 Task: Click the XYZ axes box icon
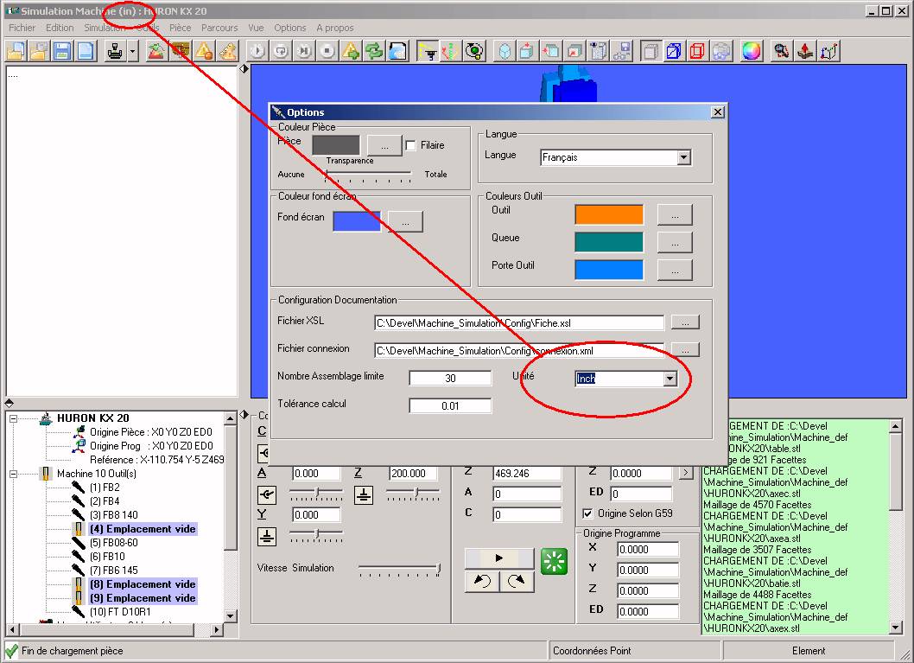pyautogui.click(x=828, y=51)
